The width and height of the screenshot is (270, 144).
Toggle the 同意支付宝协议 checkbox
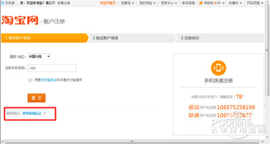(30, 80)
